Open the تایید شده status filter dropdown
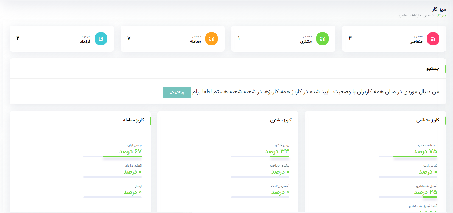The image size is (453, 213). point(320,92)
